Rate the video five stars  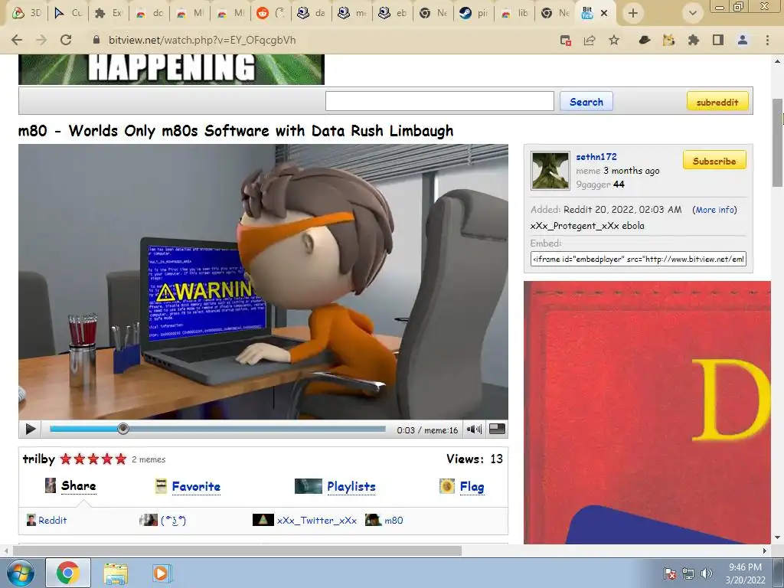(x=121, y=459)
